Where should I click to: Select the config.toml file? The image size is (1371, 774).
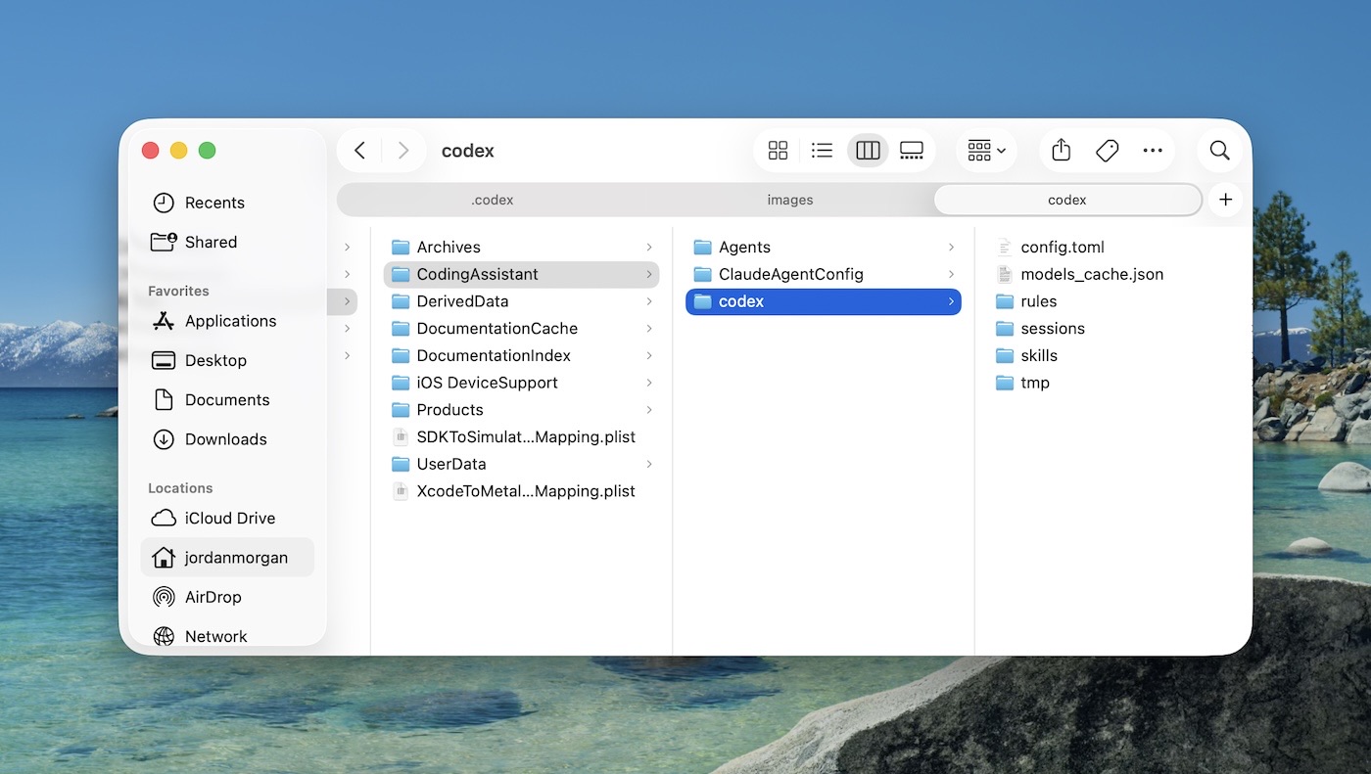click(1062, 248)
